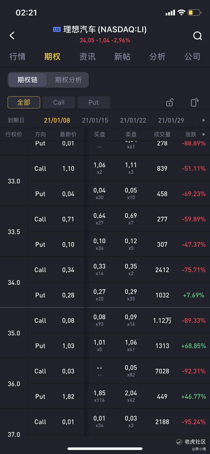Select the 全部 filter
The height and width of the screenshot is (454, 210).
point(24,102)
